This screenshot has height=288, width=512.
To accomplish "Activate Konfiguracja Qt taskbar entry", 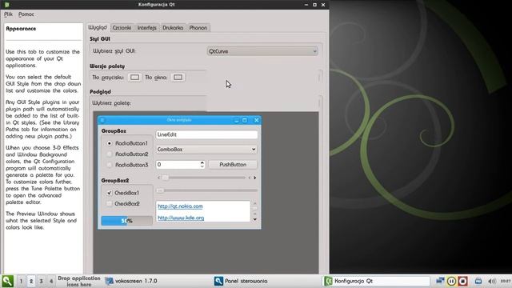I will pyautogui.click(x=376, y=281).
